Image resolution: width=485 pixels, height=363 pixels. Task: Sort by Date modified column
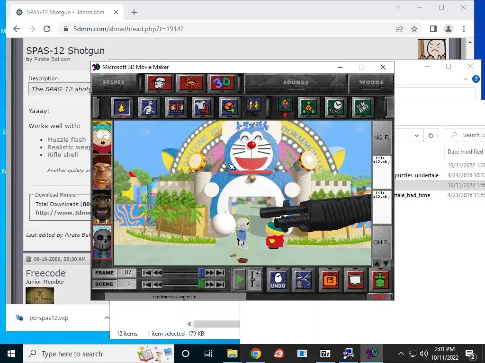tap(465, 152)
